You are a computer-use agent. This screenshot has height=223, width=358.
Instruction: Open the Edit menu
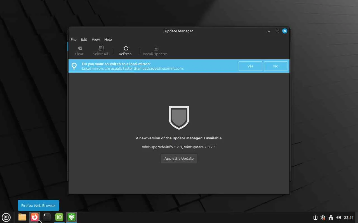pos(84,39)
